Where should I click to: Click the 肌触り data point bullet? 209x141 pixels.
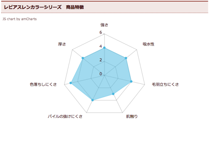(x=113, y=94)
